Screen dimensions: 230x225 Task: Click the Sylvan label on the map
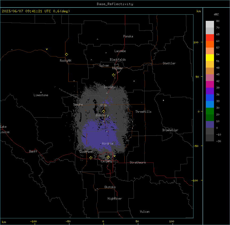pyautogui.click(x=104, y=65)
